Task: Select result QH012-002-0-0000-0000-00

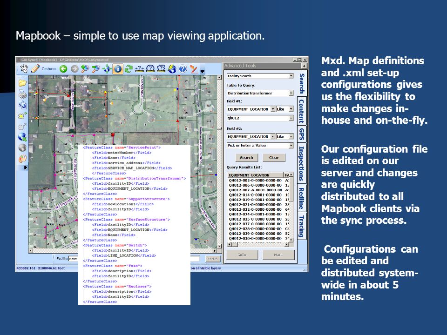Action: click(x=255, y=181)
